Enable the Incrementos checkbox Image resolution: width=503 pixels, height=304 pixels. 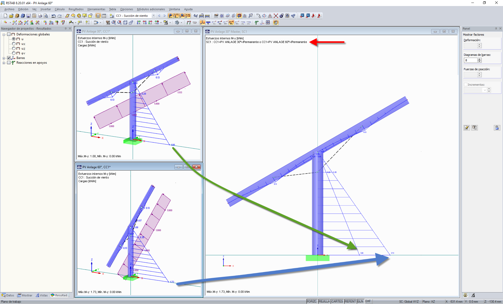[x=466, y=85]
